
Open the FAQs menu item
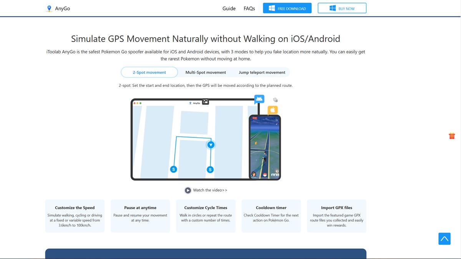(249, 8)
